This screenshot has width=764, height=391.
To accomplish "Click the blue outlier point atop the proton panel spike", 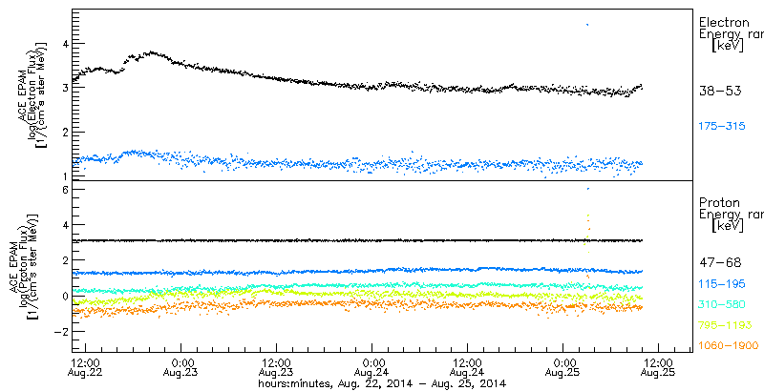I will pyautogui.click(x=588, y=189).
